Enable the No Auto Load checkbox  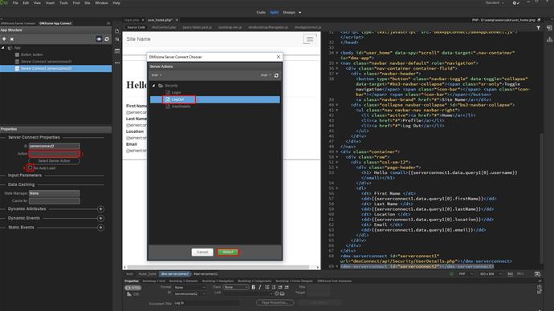point(30,168)
